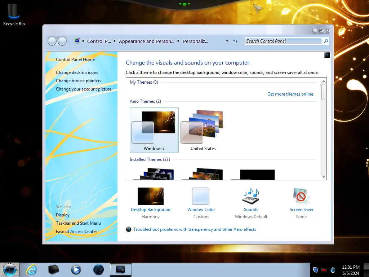Click the Aero troubleshooter globe icon
Image resolution: width=369 pixels, height=277 pixels.
(x=129, y=229)
